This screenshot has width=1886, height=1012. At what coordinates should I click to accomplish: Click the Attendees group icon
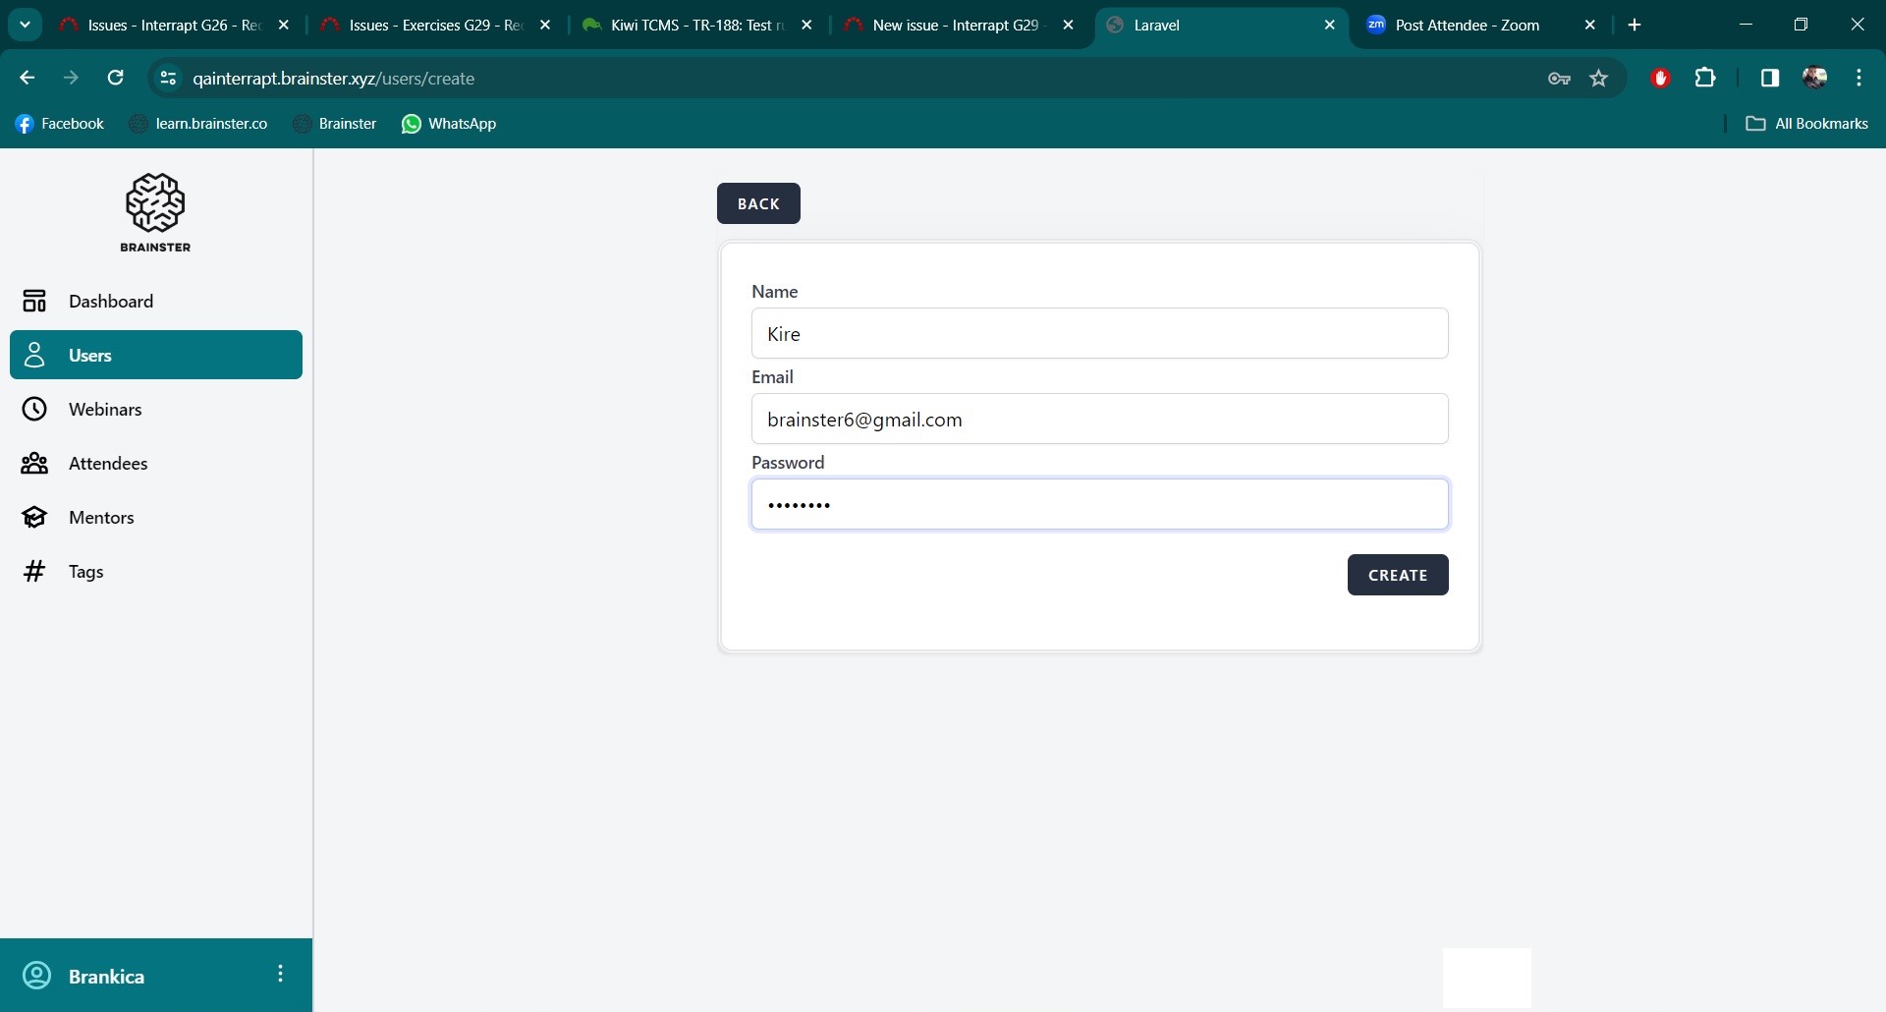(34, 464)
